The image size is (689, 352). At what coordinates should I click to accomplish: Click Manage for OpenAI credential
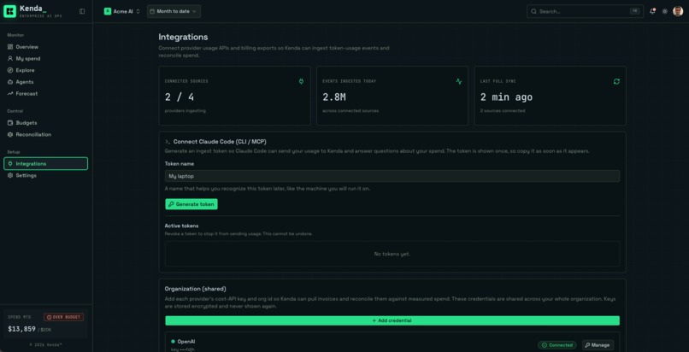598,345
